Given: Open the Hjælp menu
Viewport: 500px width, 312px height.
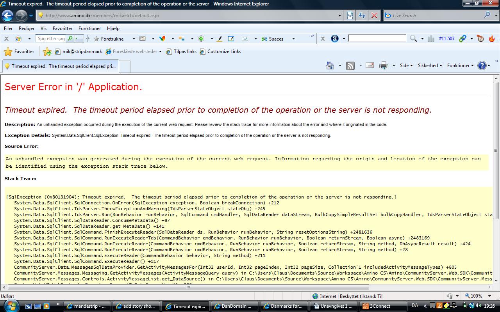Looking at the screenshot, I should click(113, 28).
